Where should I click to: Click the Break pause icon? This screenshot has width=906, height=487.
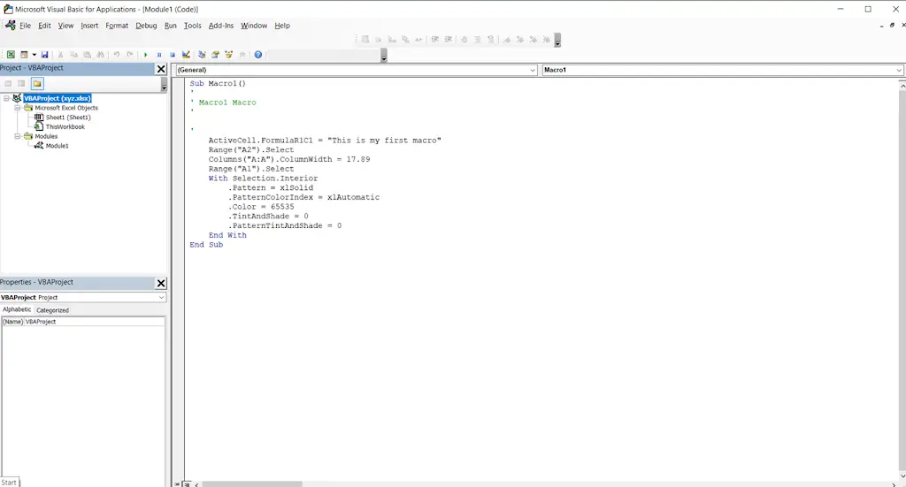(x=159, y=55)
